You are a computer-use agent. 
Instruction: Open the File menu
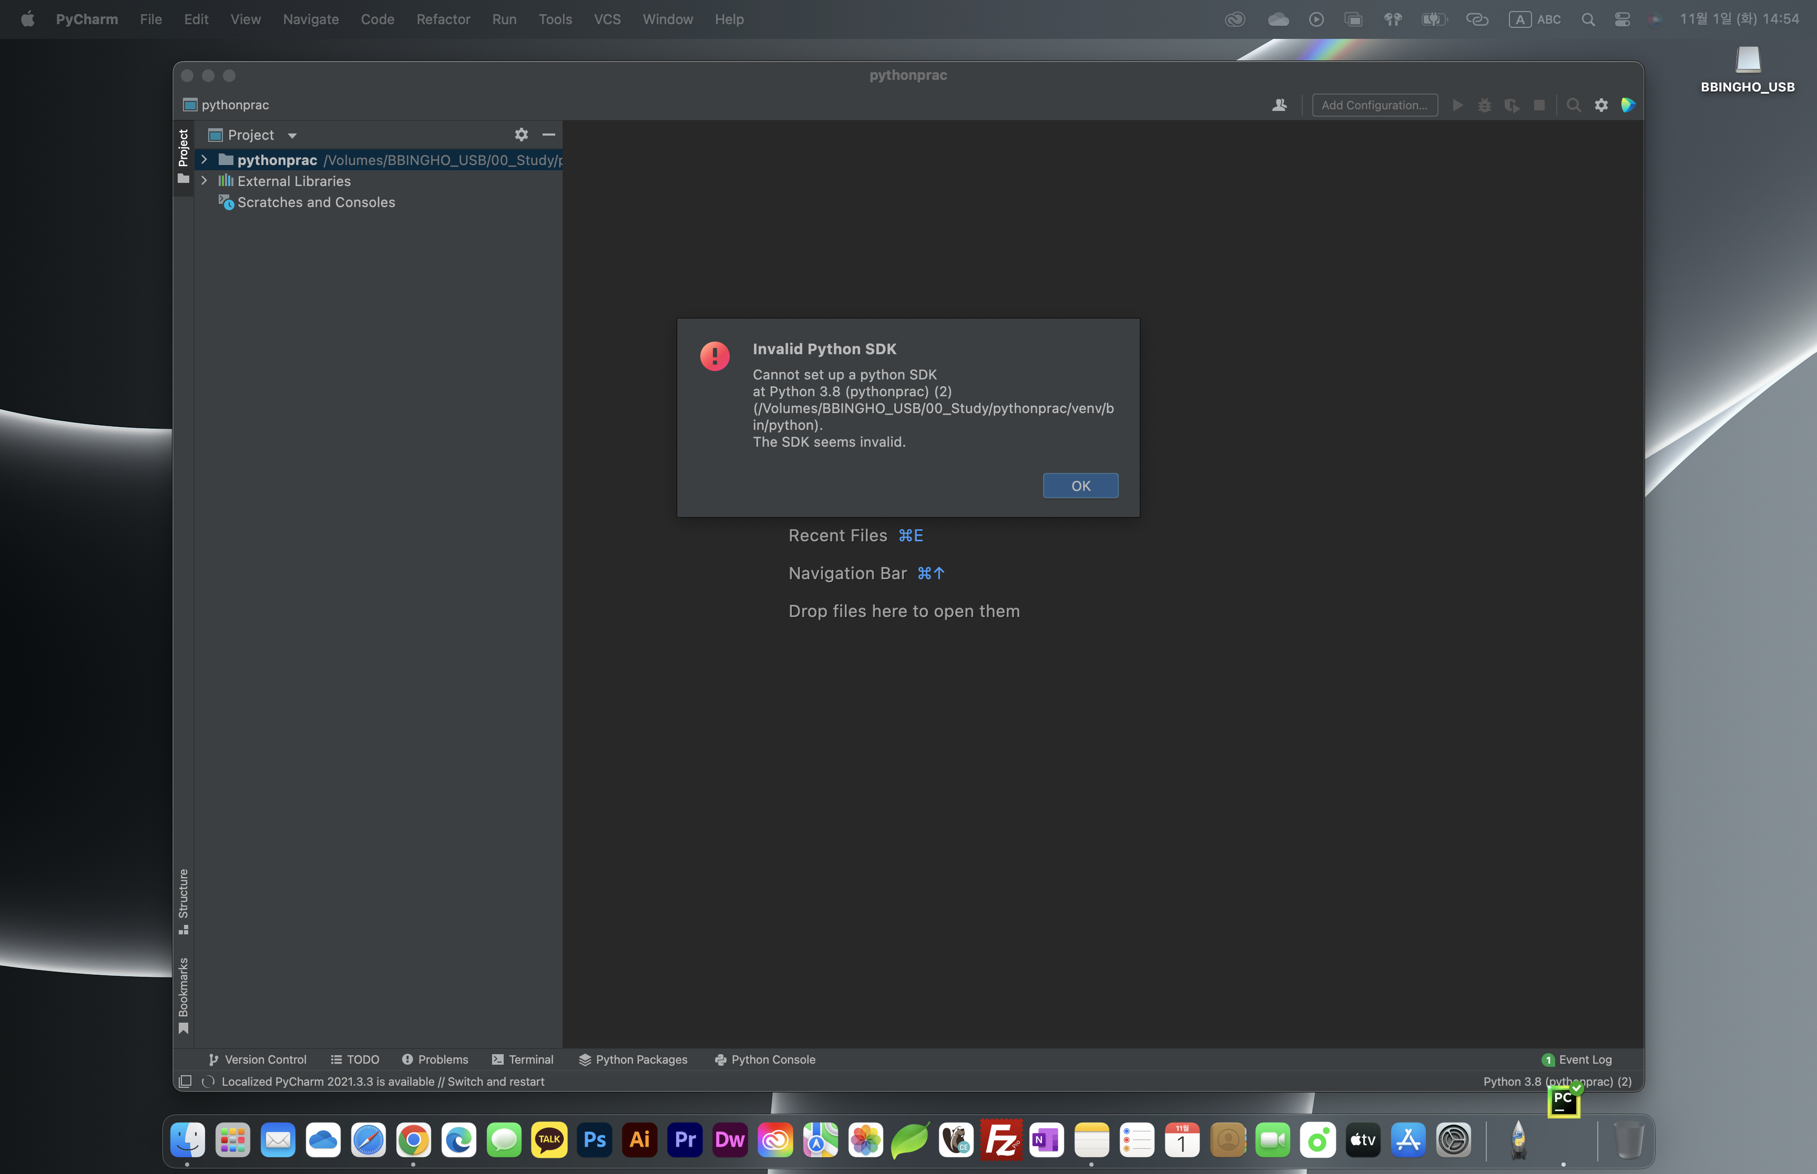151,19
